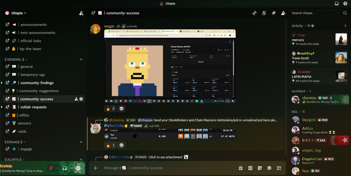The width and height of the screenshot is (351, 176).
Task: Open headphone output options arrow
Action: click(70, 168)
